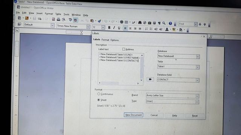
Task: Open Show Draw Functions pencil icon
Action: point(133,22)
